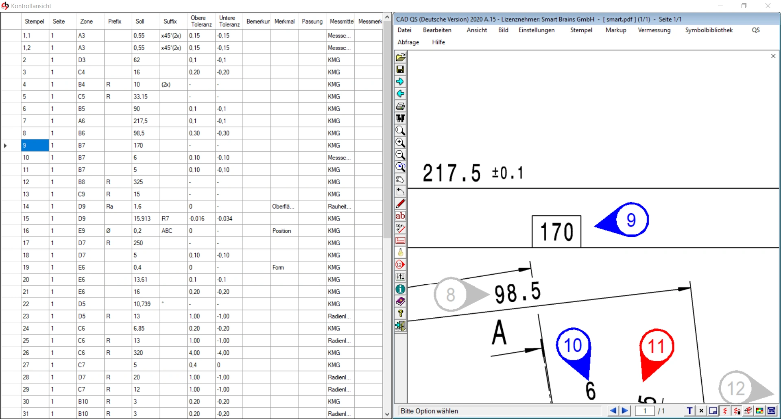Image resolution: width=781 pixels, height=419 pixels.
Task: Exit via the door icon
Action: point(400,326)
